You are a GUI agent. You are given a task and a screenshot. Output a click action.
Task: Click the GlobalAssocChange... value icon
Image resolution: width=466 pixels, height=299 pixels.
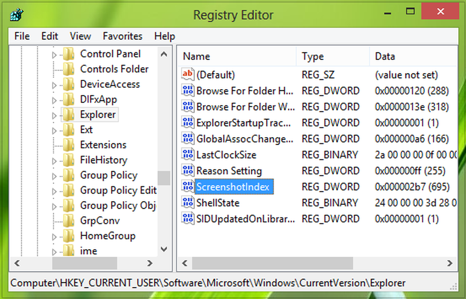click(x=188, y=139)
